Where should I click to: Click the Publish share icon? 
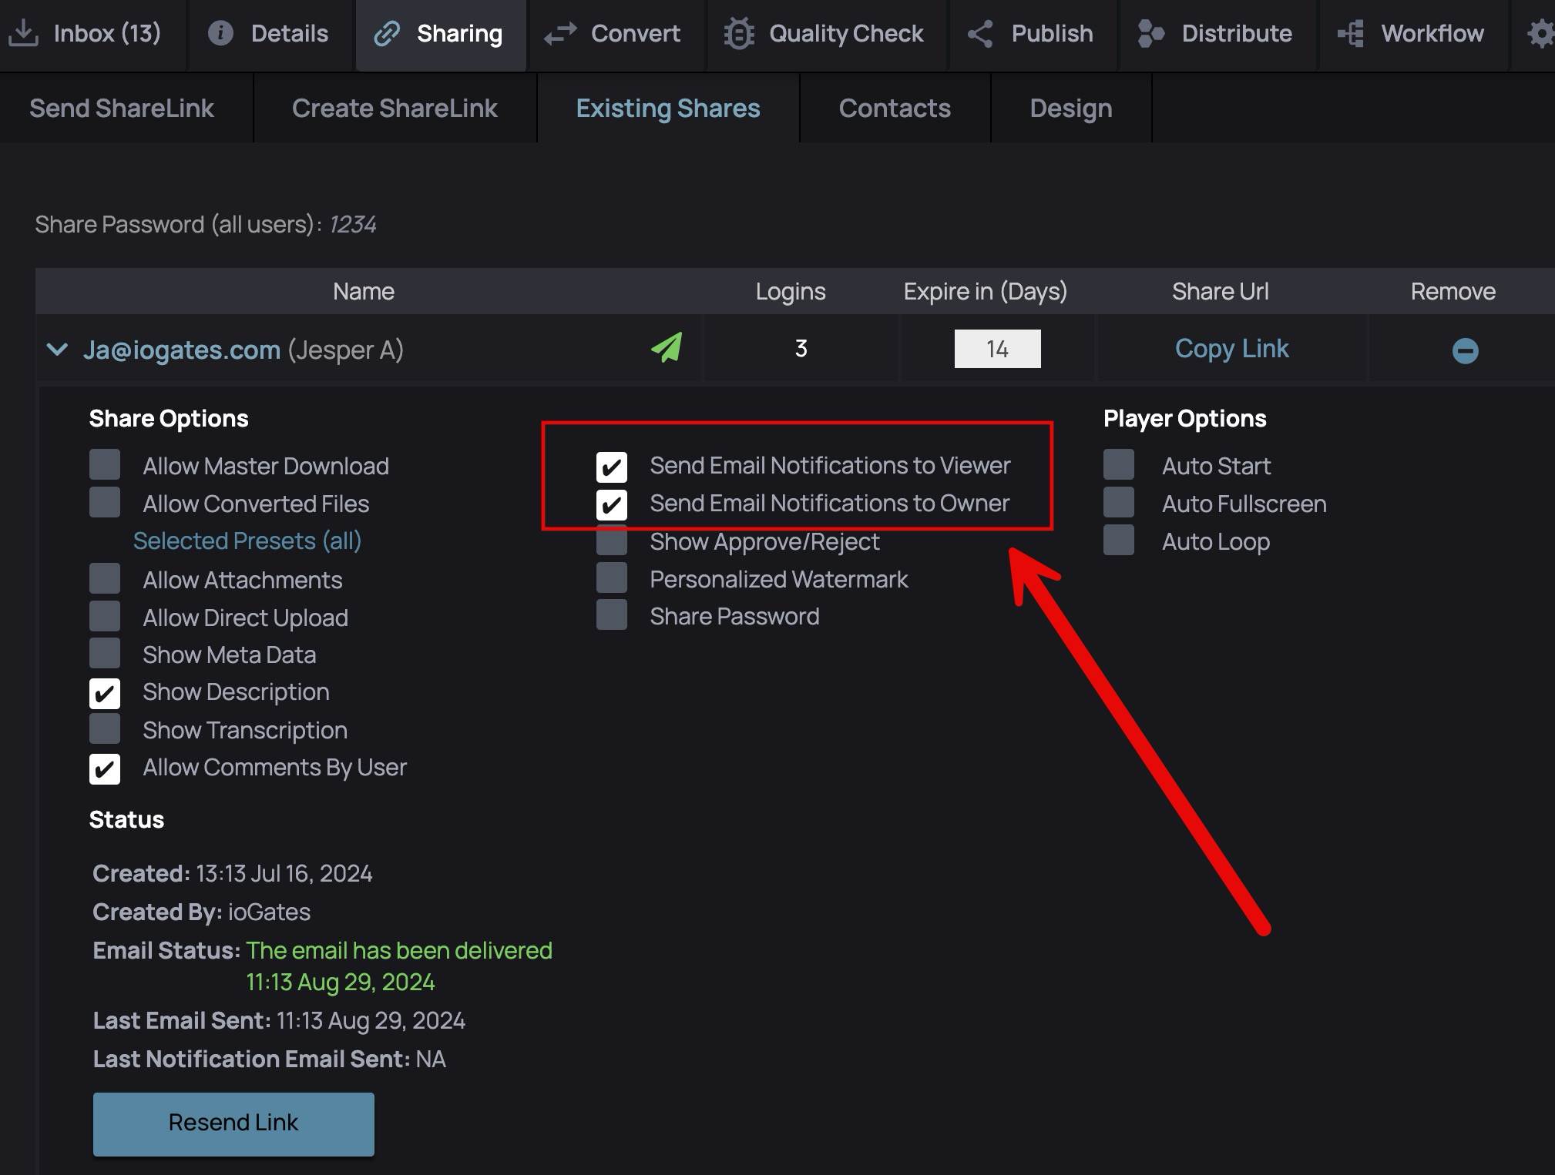pos(980,34)
